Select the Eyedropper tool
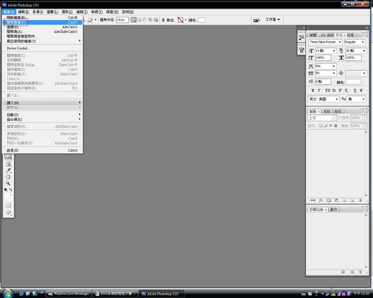This screenshot has height=298, width=373. tap(8, 170)
